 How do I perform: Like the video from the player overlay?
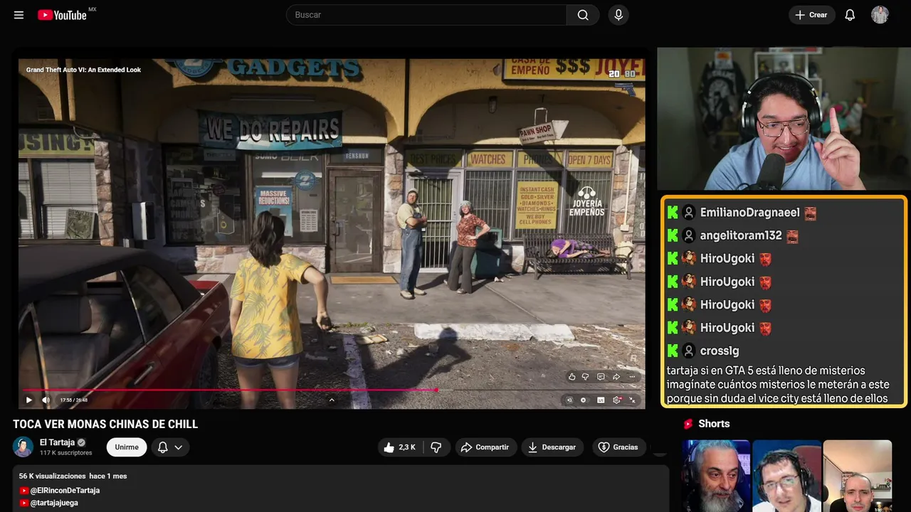pyautogui.click(x=572, y=377)
